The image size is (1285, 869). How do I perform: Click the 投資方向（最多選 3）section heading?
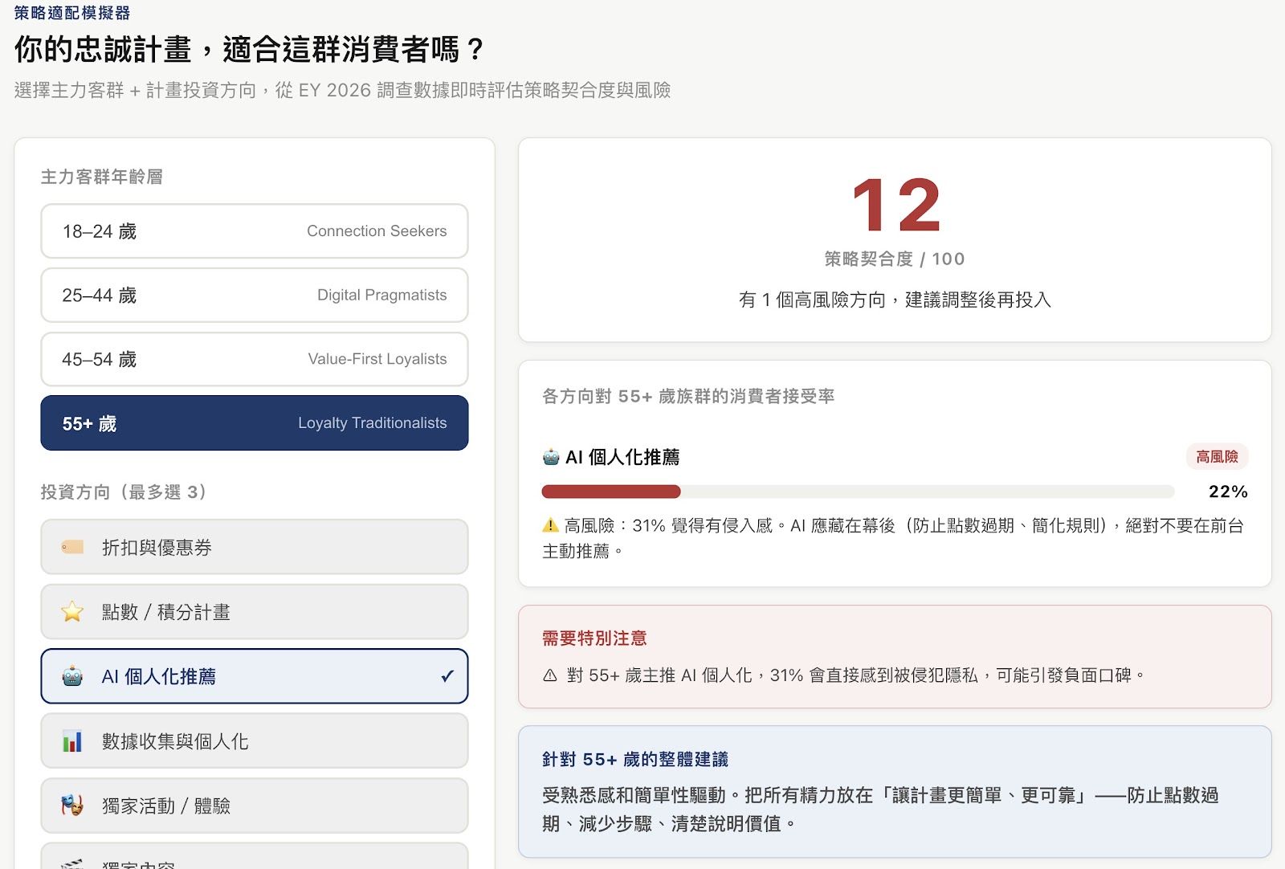click(124, 492)
